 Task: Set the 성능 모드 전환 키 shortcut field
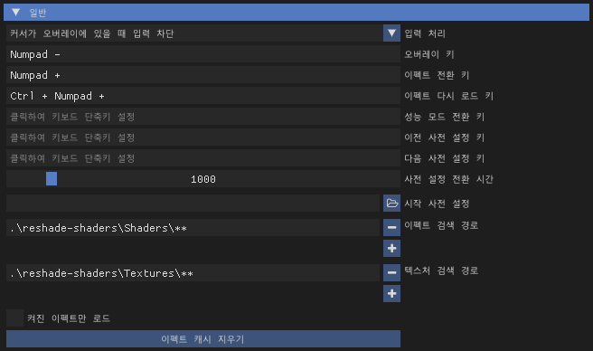pyautogui.click(x=203, y=117)
